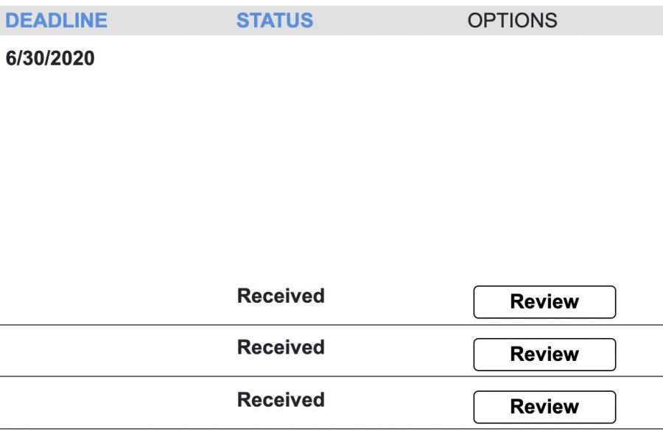Sort the table by DEADLINE column
This screenshot has width=663, height=442.
pos(56,21)
